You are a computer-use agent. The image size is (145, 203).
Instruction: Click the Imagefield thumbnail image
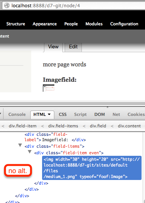point(49,88)
